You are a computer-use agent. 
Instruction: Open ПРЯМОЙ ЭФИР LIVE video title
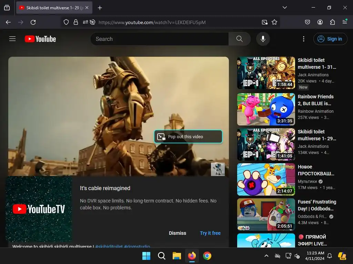coord(312,240)
